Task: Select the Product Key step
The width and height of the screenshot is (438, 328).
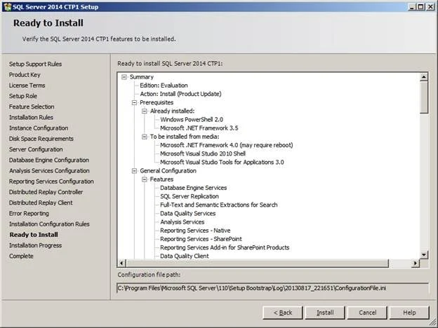Action: (25, 75)
